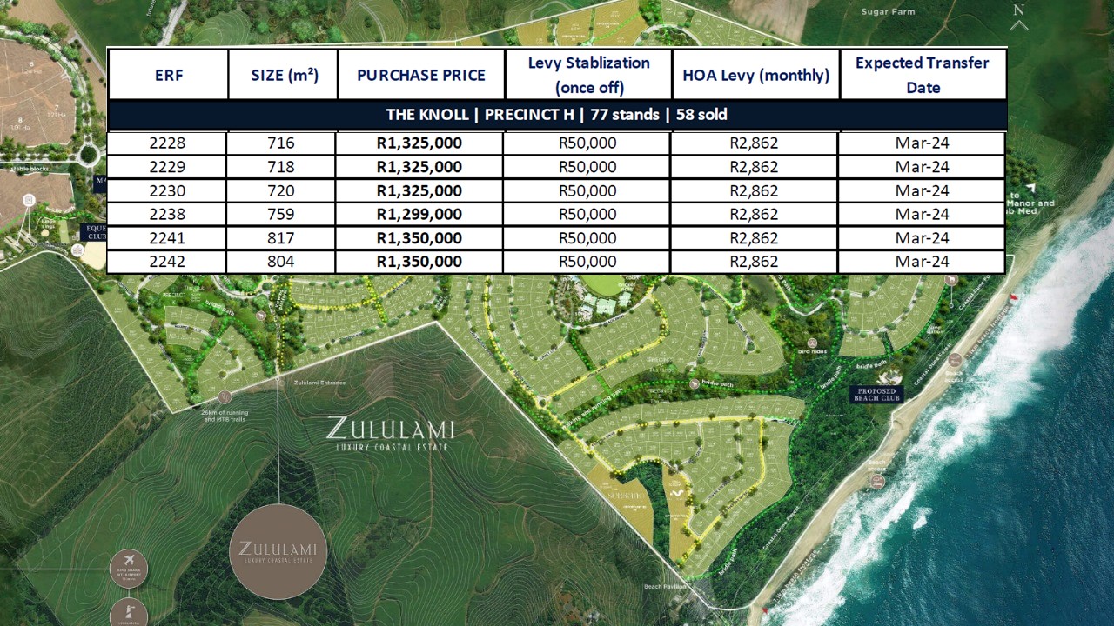This screenshot has width=1114, height=626.
Task: Select ERF number 2241
Action: (167, 238)
